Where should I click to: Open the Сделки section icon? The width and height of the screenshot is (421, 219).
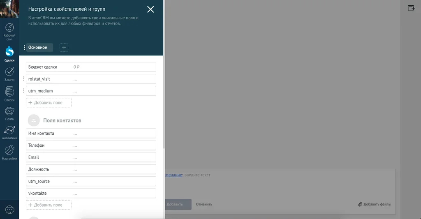[9, 51]
